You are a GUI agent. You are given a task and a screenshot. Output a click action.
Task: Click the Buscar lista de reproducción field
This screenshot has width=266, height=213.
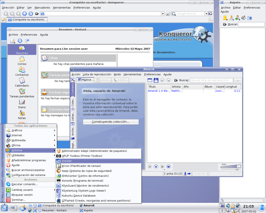(211, 81)
